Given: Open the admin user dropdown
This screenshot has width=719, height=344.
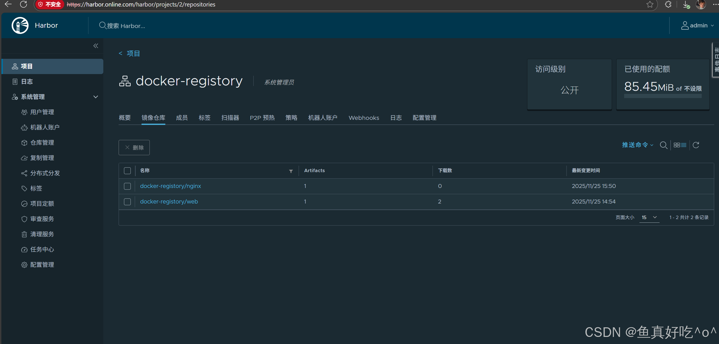Looking at the screenshot, I should click(x=697, y=25).
